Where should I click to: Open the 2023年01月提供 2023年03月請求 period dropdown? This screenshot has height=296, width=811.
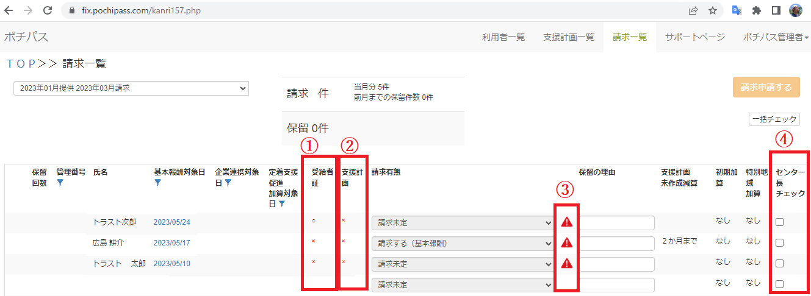click(x=131, y=88)
